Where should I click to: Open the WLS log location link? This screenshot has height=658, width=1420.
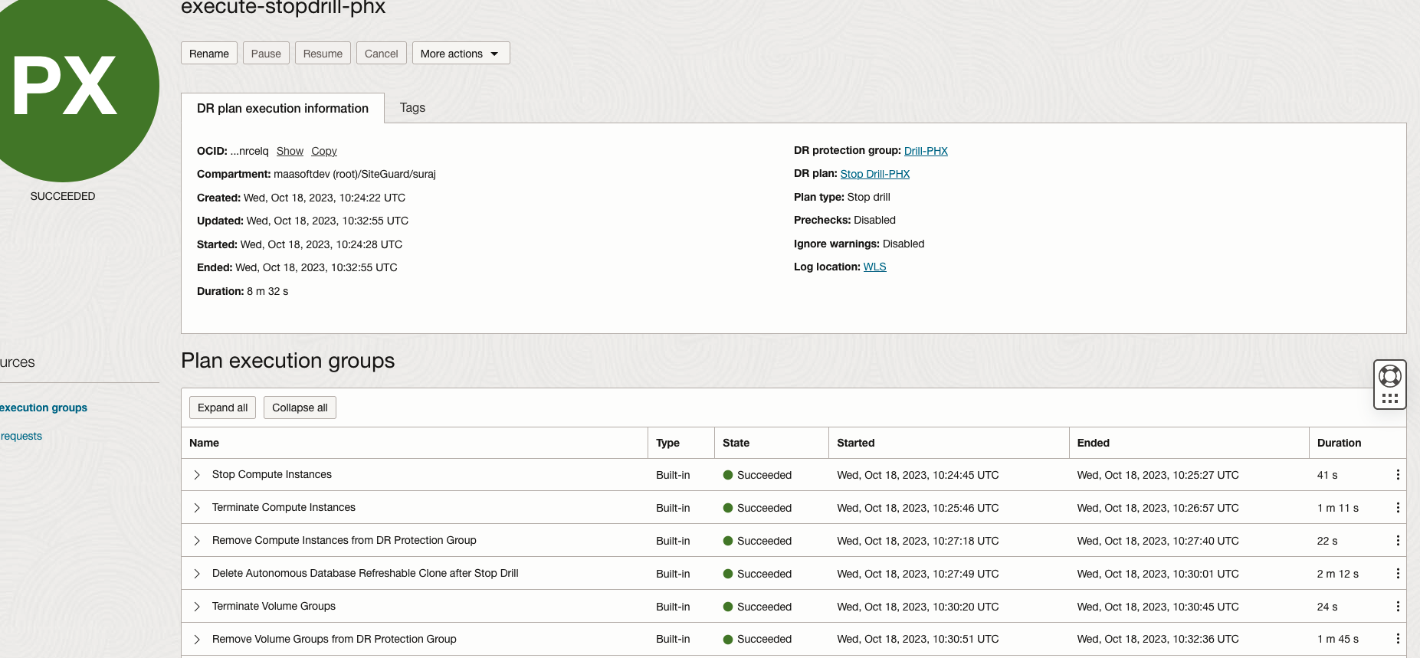point(874,267)
